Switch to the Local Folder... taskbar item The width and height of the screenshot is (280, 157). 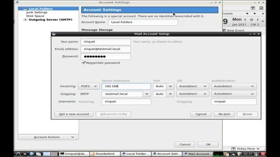click(136, 154)
